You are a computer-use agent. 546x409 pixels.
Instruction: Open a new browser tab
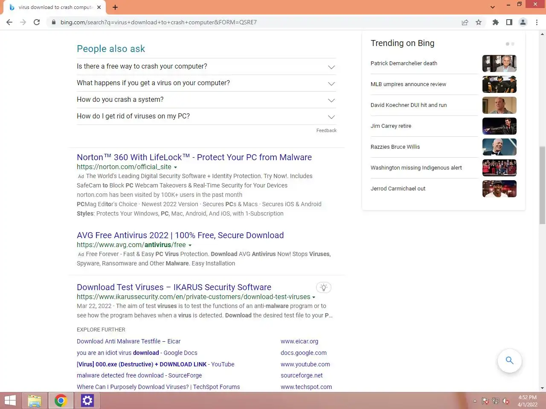coord(115,7)
